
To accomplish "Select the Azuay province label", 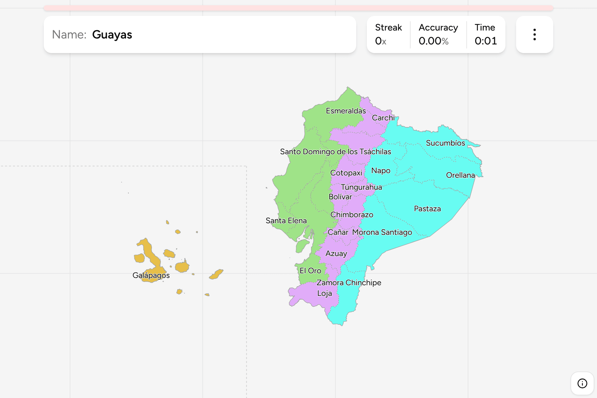I will click(x=336, y=253).
